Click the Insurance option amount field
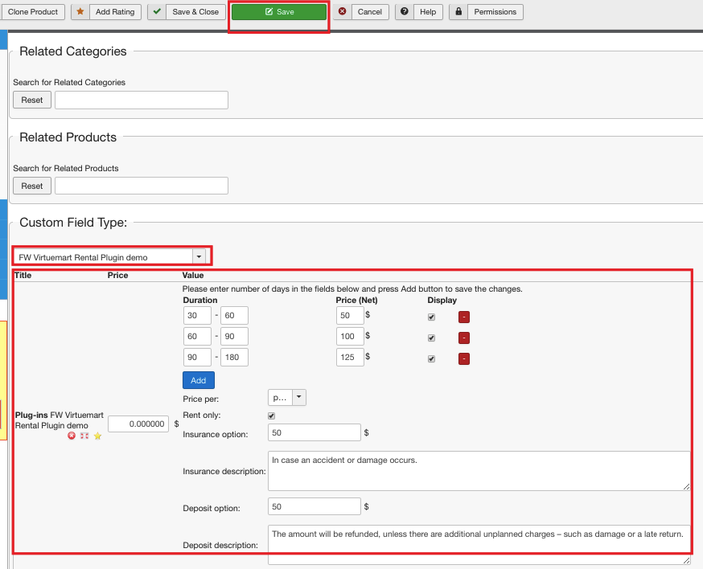The width and height of the screenshot is (703, 569). (314, 433)
